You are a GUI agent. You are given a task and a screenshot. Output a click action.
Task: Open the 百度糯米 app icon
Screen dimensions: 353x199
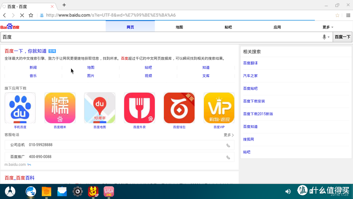[60, 108]
